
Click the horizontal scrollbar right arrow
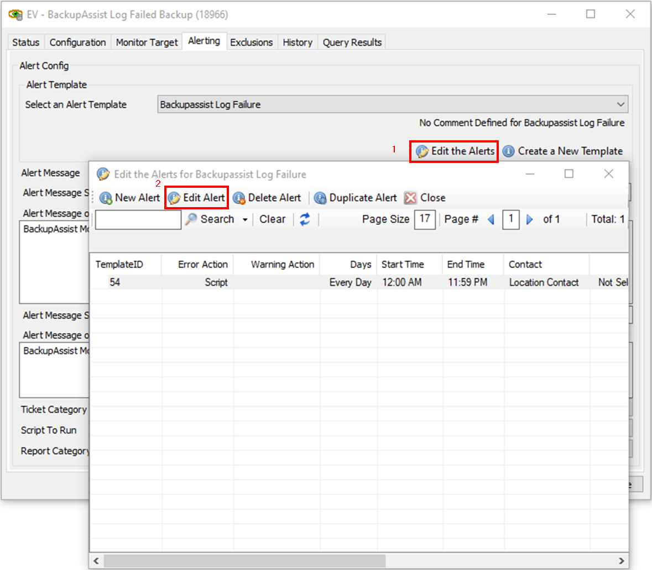coord(622,561)
